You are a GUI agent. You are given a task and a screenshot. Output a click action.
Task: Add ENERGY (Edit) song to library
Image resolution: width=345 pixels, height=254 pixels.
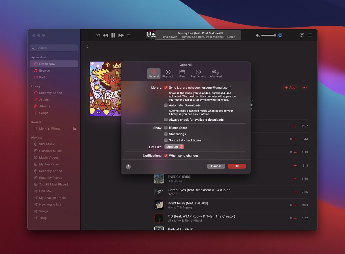(x=295, y=179)
